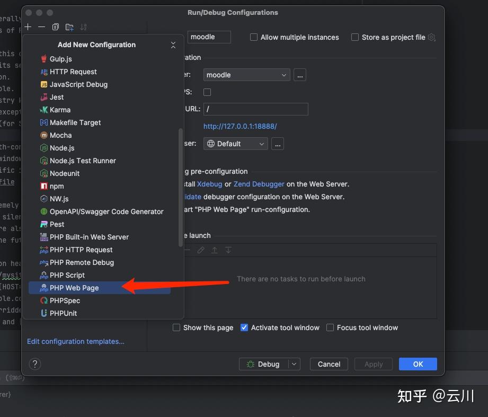This screenshot has height=417, width=488.
Task: Open the Default browser dropdown
Action: [236, 144]
